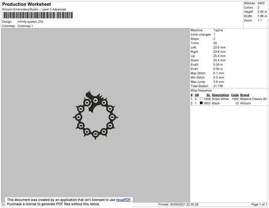Click the 'Stop Sequence:' heading

point(201,91)
